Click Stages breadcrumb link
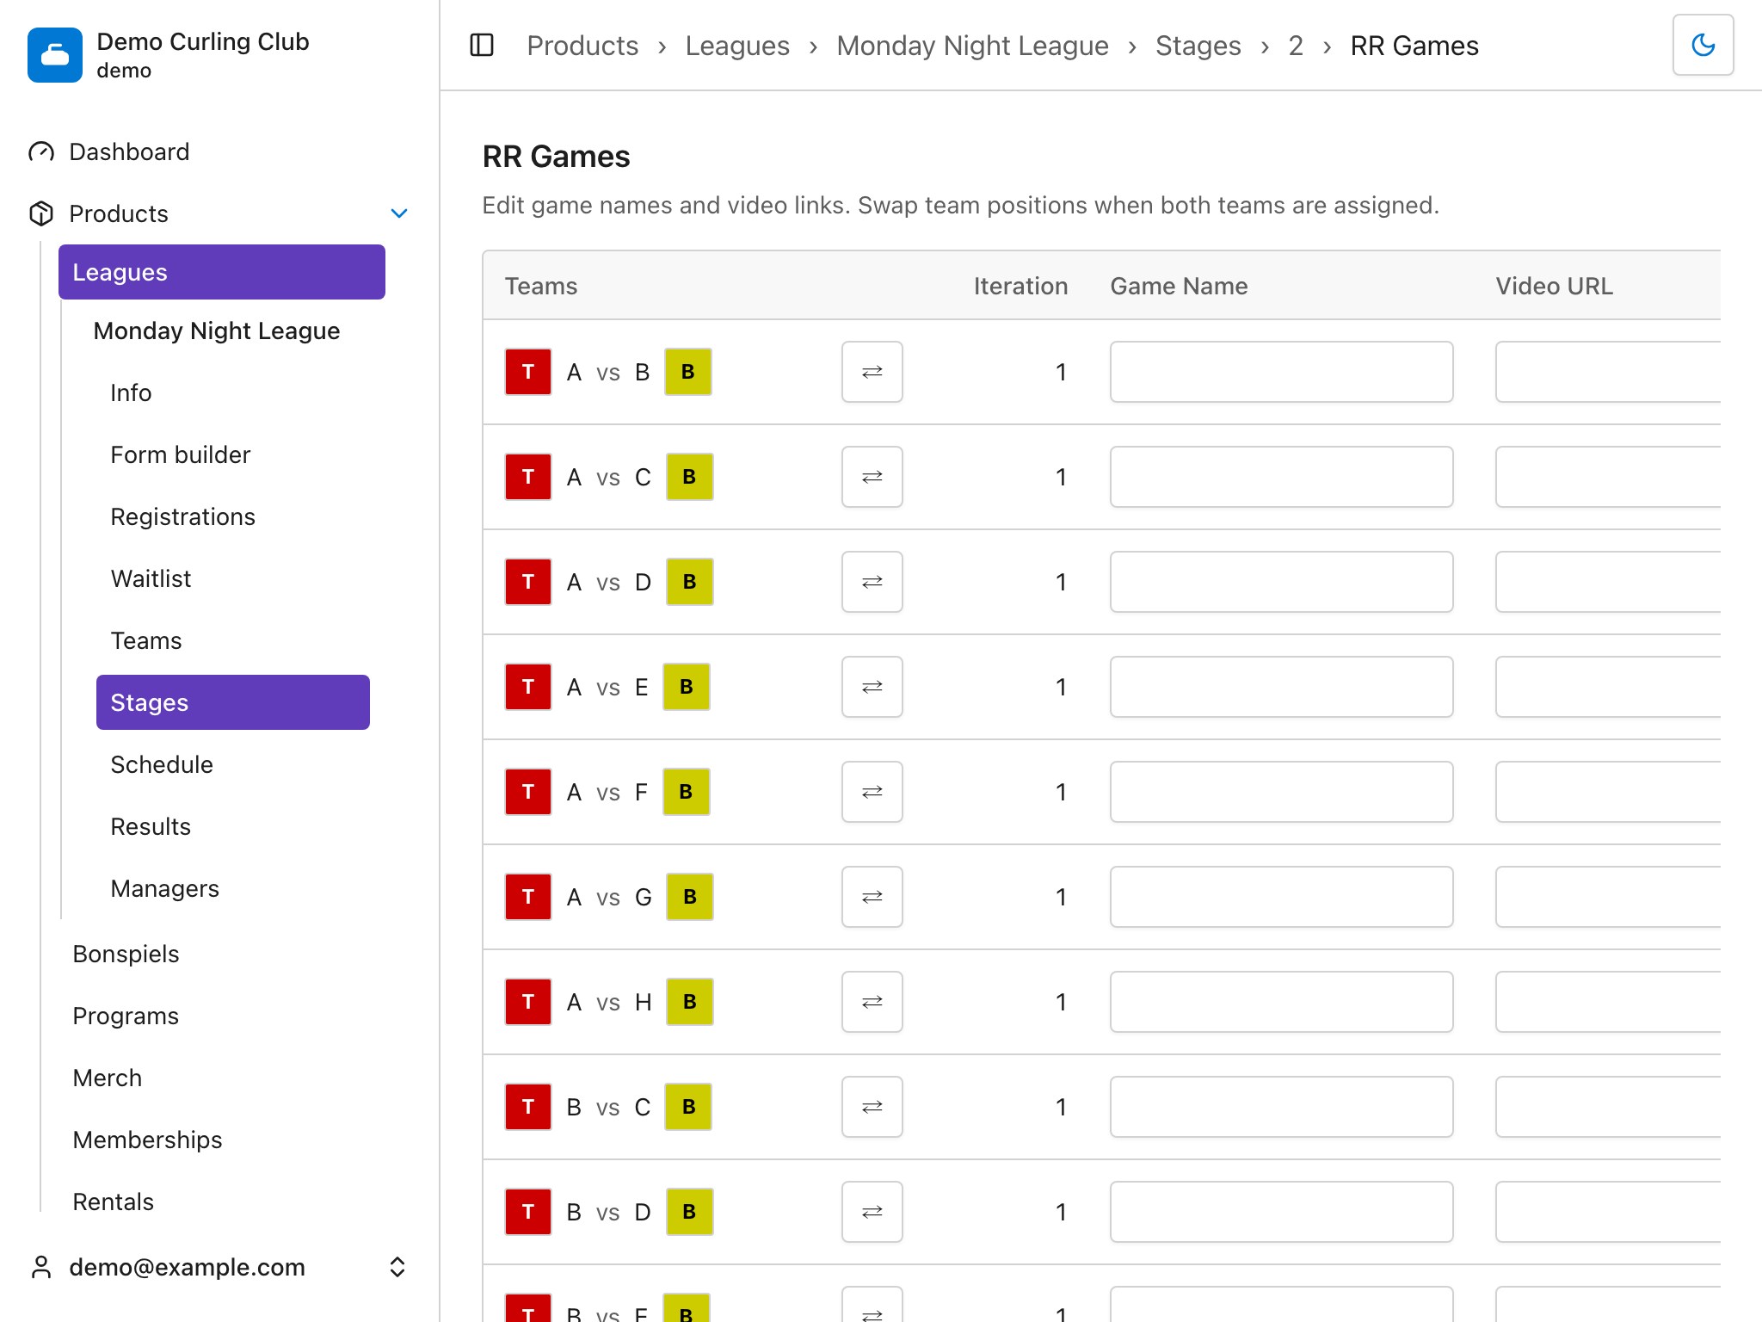This screenshot has height=1322, width=1762. tap(1198, 46)
